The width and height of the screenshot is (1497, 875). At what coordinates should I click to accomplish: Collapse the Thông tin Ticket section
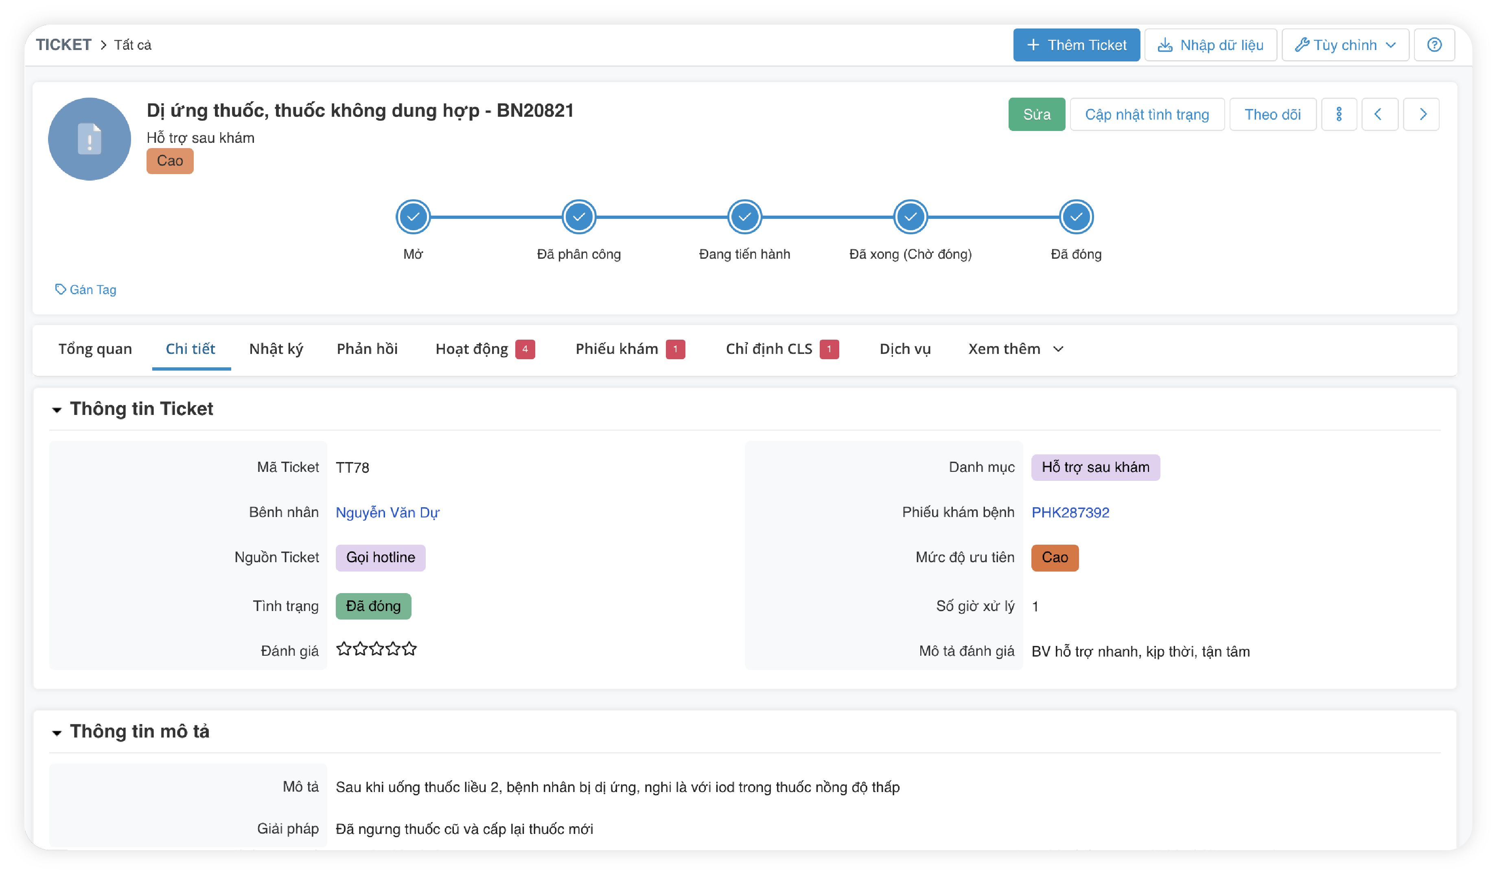pyautogui.click(x=57, y=409)
